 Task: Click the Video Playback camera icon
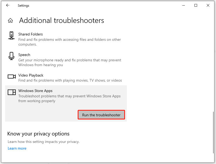[x=11, y=77]
